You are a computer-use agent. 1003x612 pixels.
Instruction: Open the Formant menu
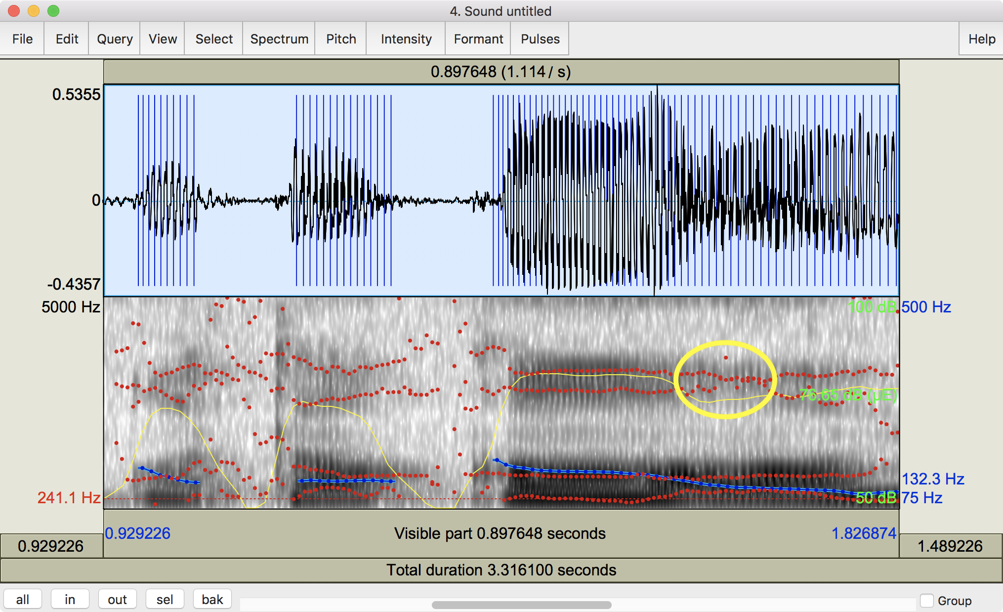478,39
